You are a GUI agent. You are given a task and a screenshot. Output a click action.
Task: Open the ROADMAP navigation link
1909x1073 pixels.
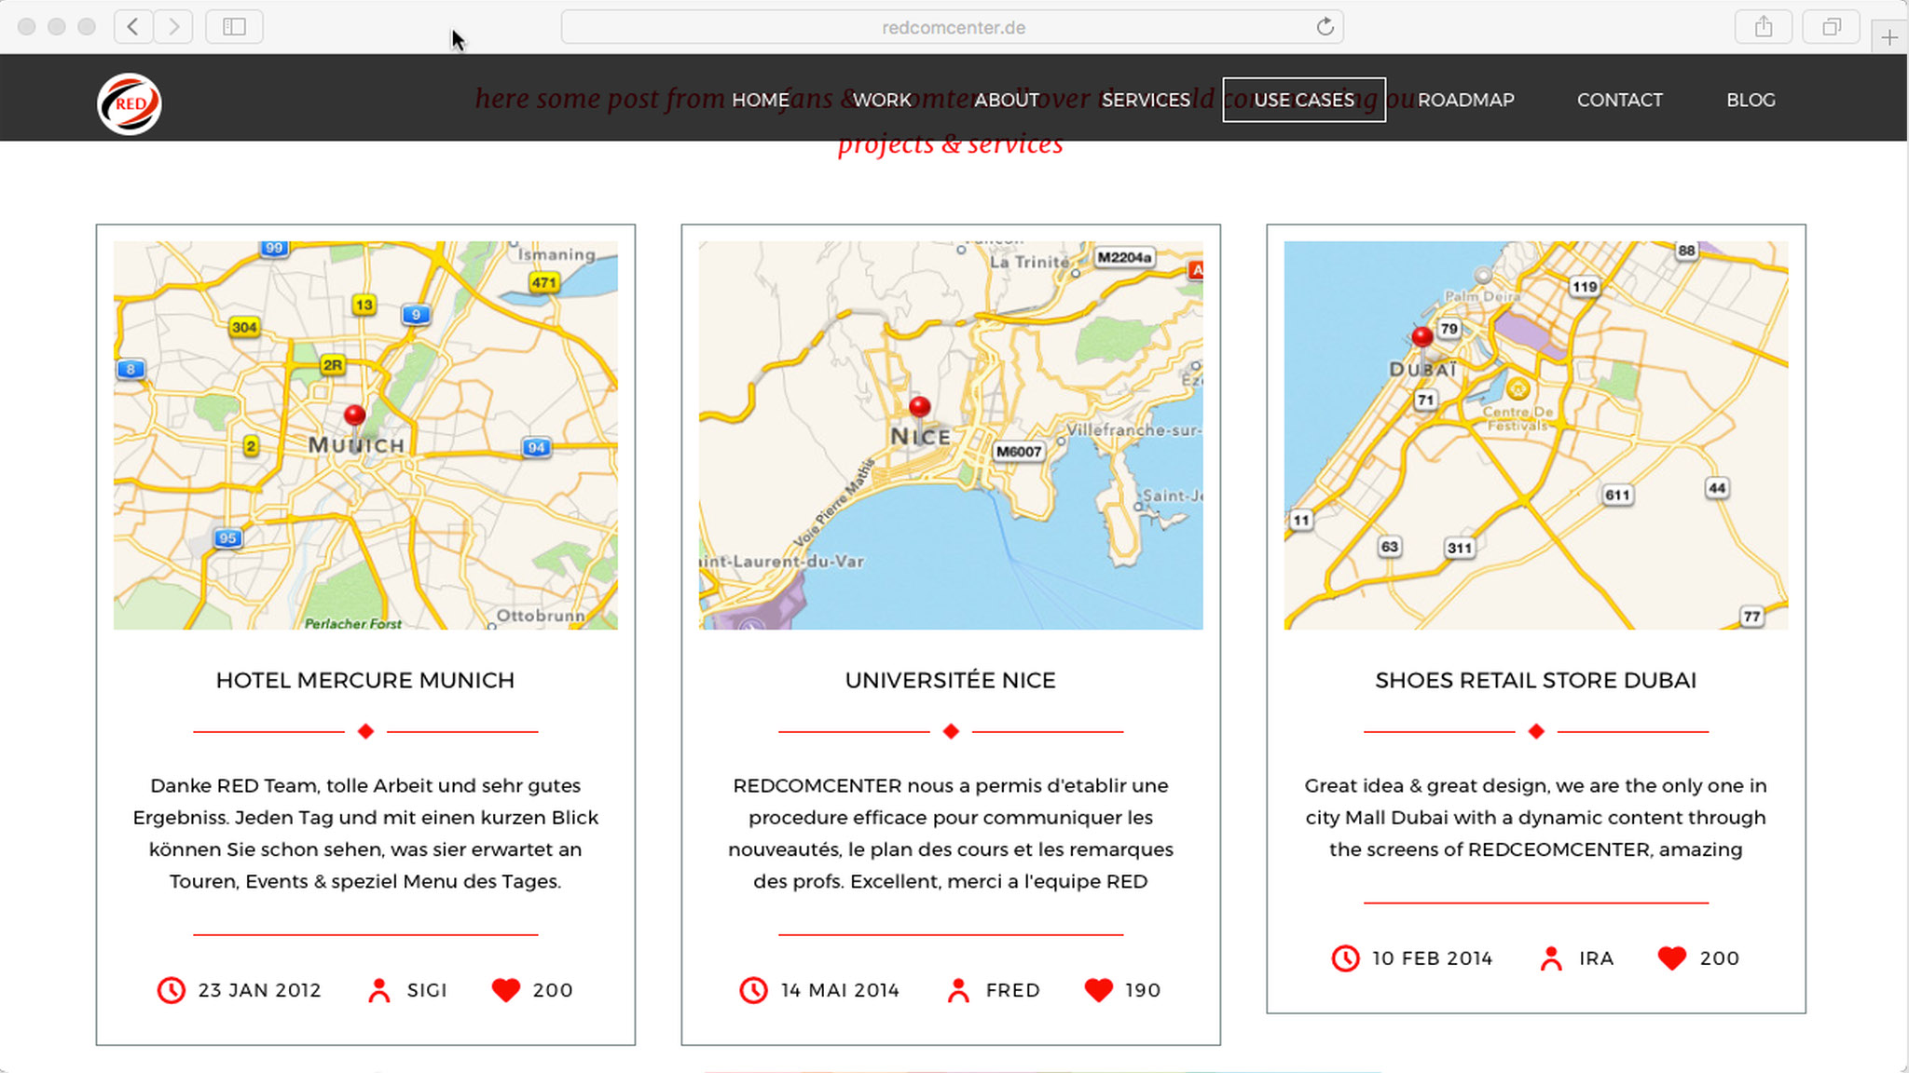click(1466, 100)
